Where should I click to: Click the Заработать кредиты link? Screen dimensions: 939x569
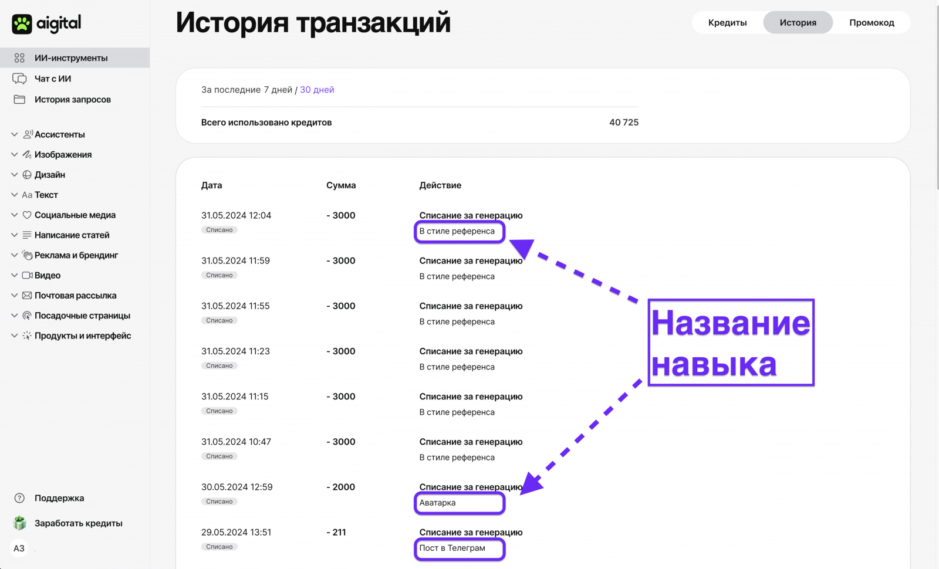pyautogui.click(x=79, y=523)
